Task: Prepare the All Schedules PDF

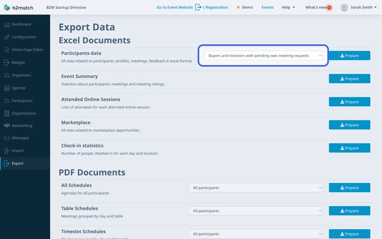Action: (349, 188)
